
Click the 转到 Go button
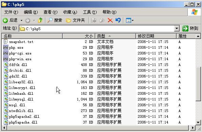190,28
